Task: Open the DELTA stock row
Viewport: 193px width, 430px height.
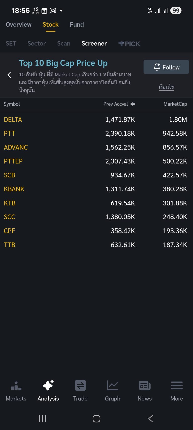Action: pyautogui.click(x=13, y=120)
